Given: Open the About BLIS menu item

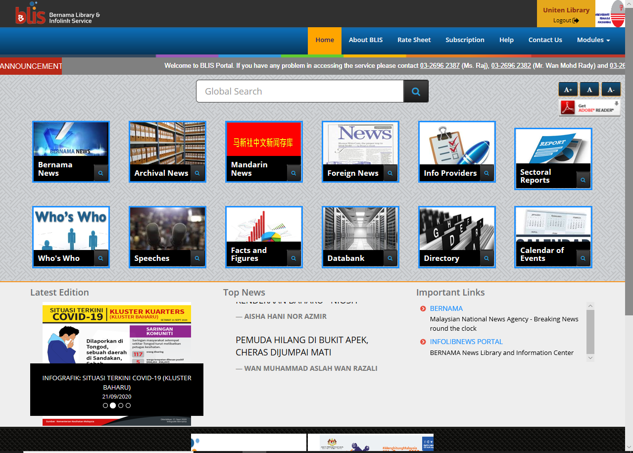Looking at the screenshot, I should [366, 40].
